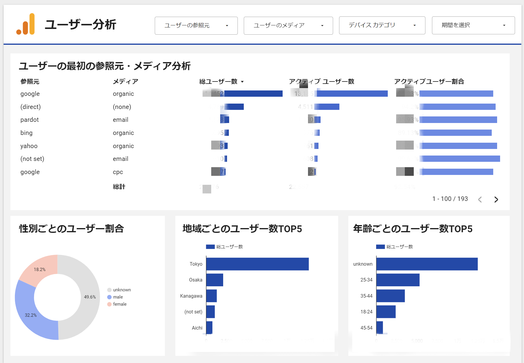Open the デバイス カテゴリ dropdown
Image resolution: width=524 pixels, height=363 pixels.
click(x=382, y=25)
